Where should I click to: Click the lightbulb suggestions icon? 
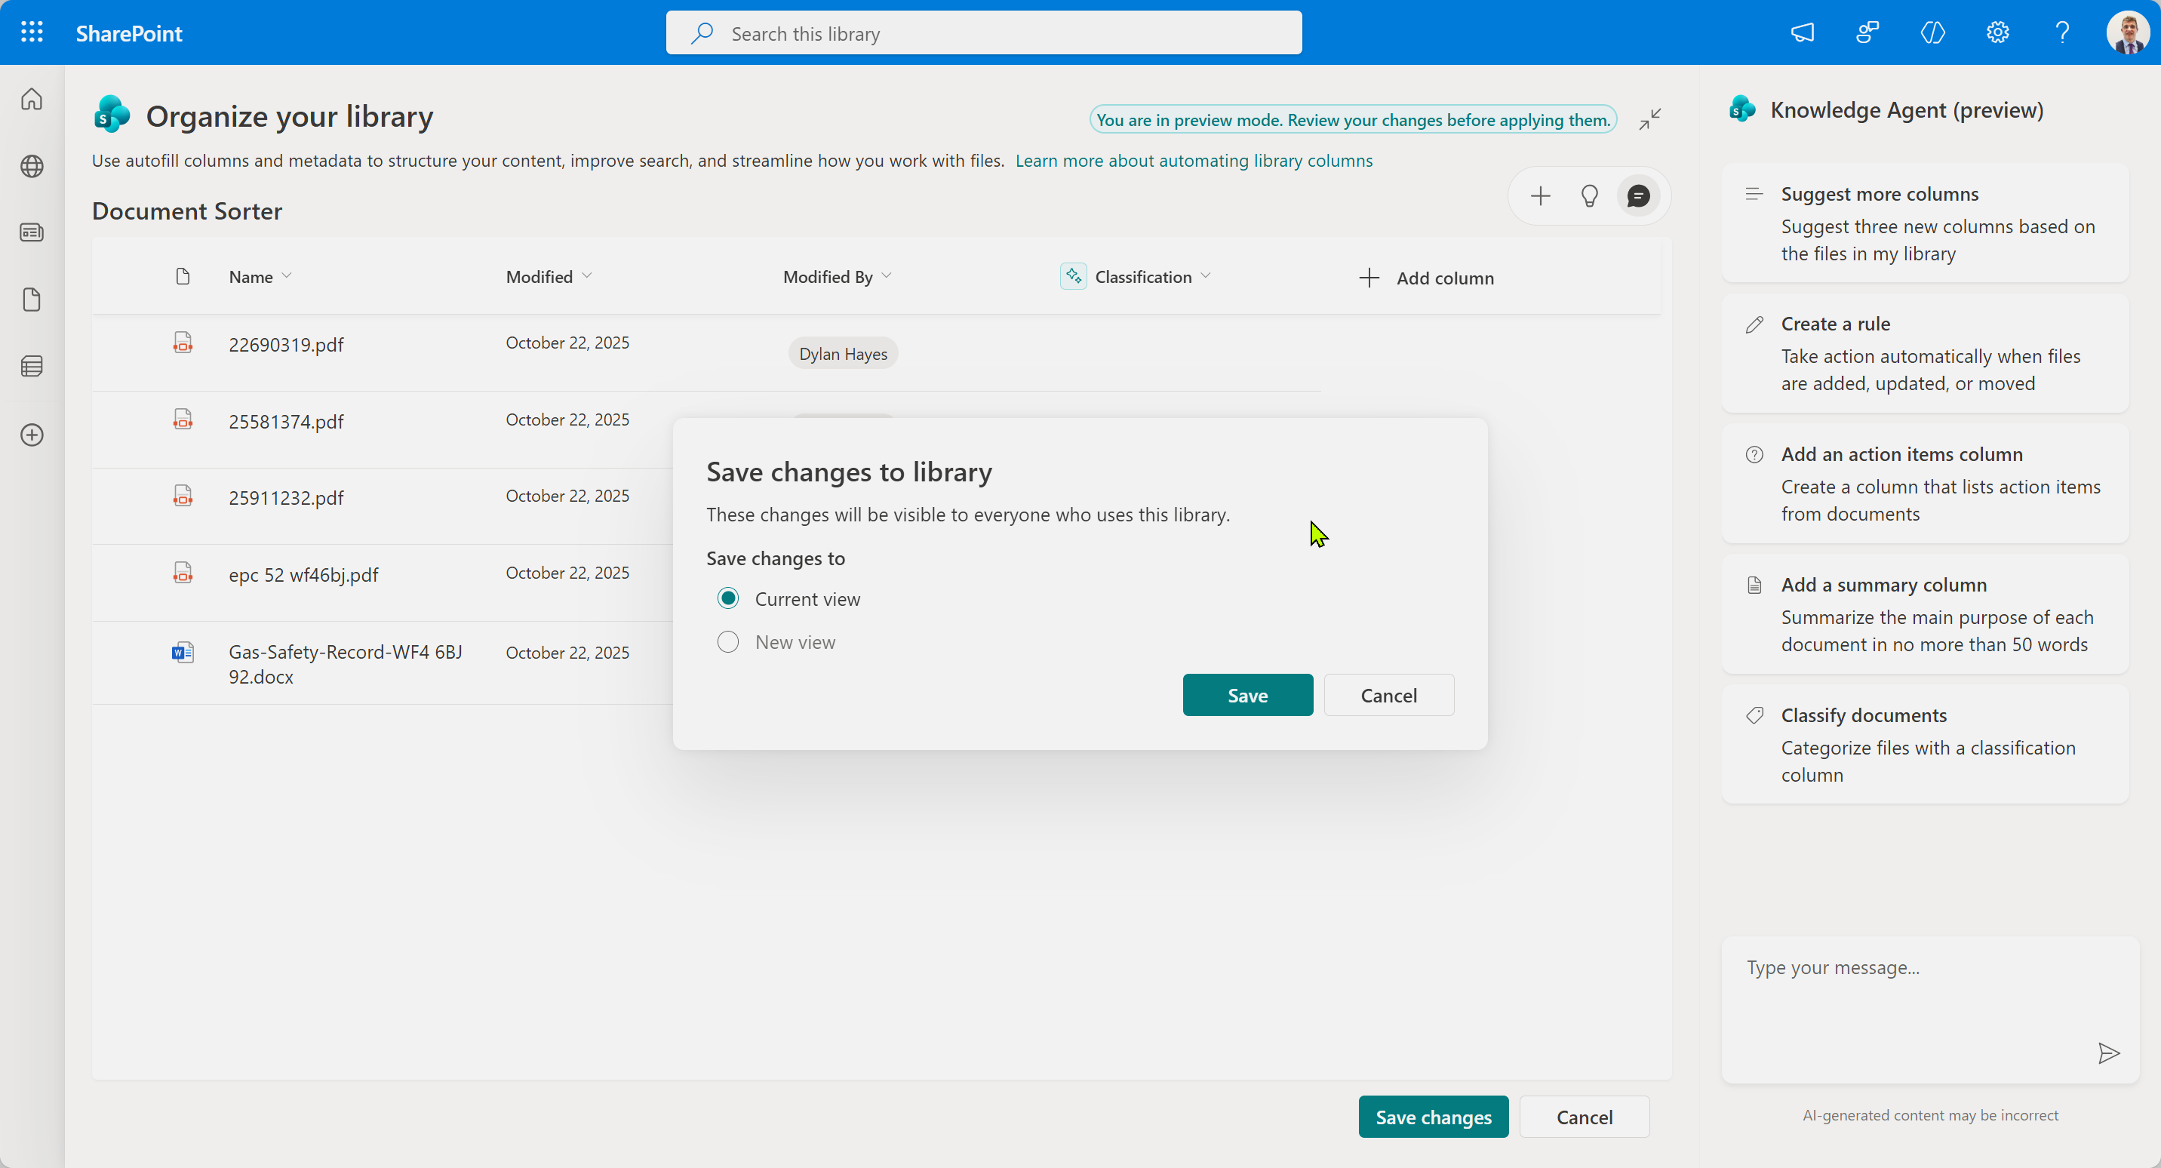pyautogui.click(x=1589, y=196)
